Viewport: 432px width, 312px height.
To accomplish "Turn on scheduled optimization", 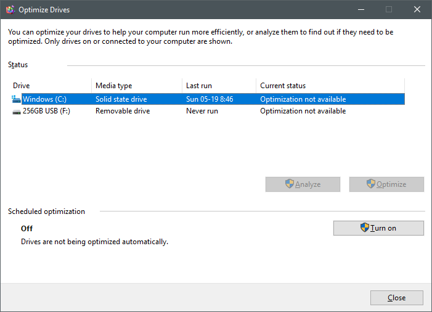I will pos(378,228).
